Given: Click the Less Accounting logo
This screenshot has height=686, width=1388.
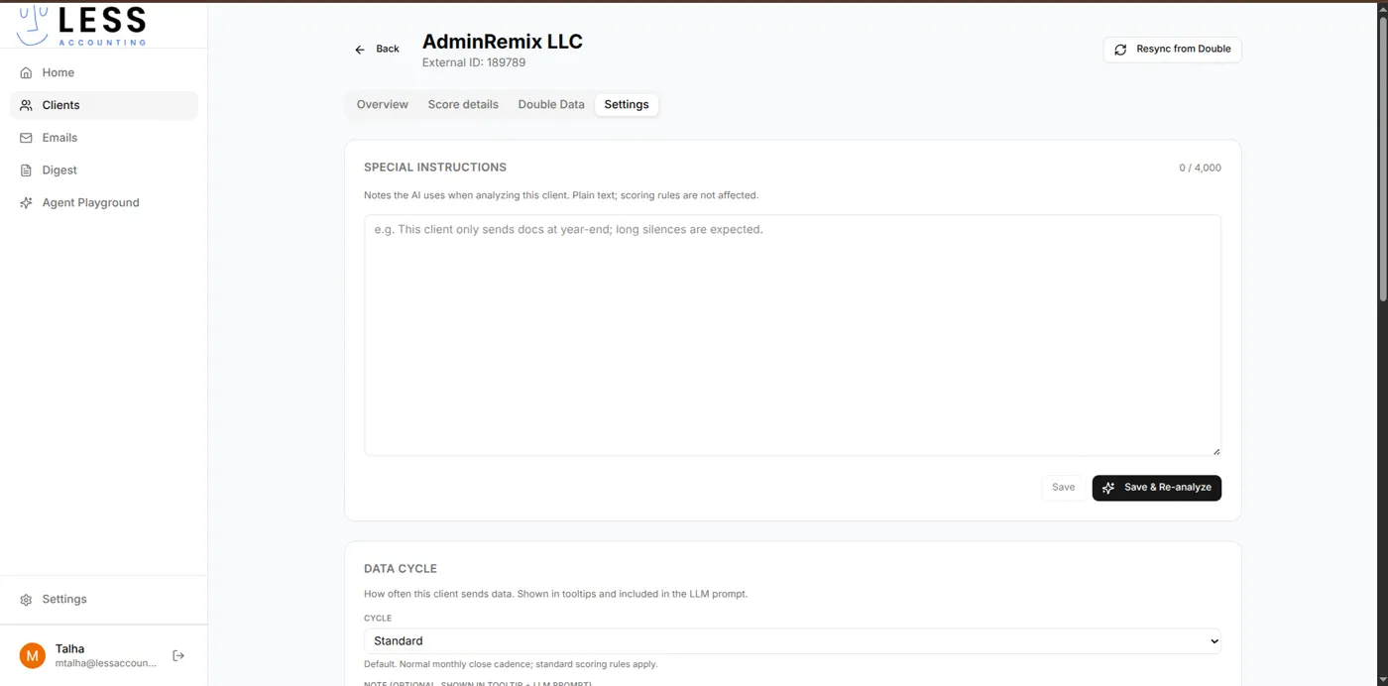Looking at the screenshot, I should [81, 25].
